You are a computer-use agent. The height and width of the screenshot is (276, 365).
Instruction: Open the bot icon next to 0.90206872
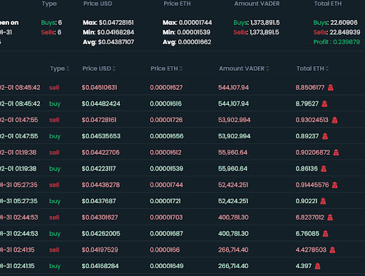pyautogui.click(x=336, y=153)
